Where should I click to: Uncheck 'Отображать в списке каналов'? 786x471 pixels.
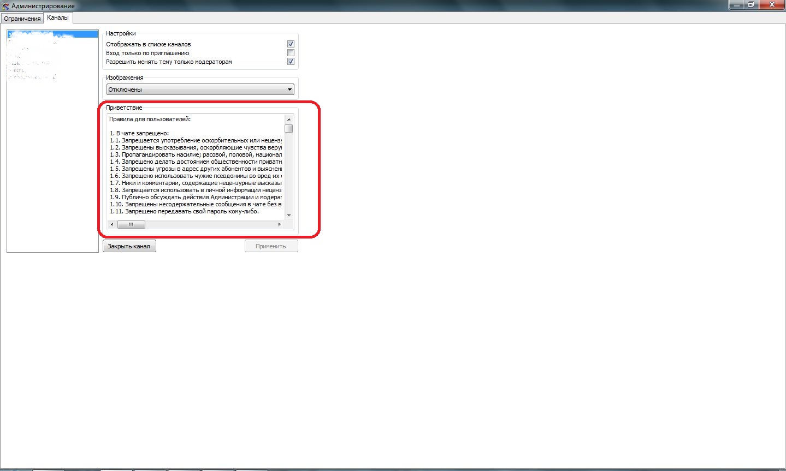291,44
